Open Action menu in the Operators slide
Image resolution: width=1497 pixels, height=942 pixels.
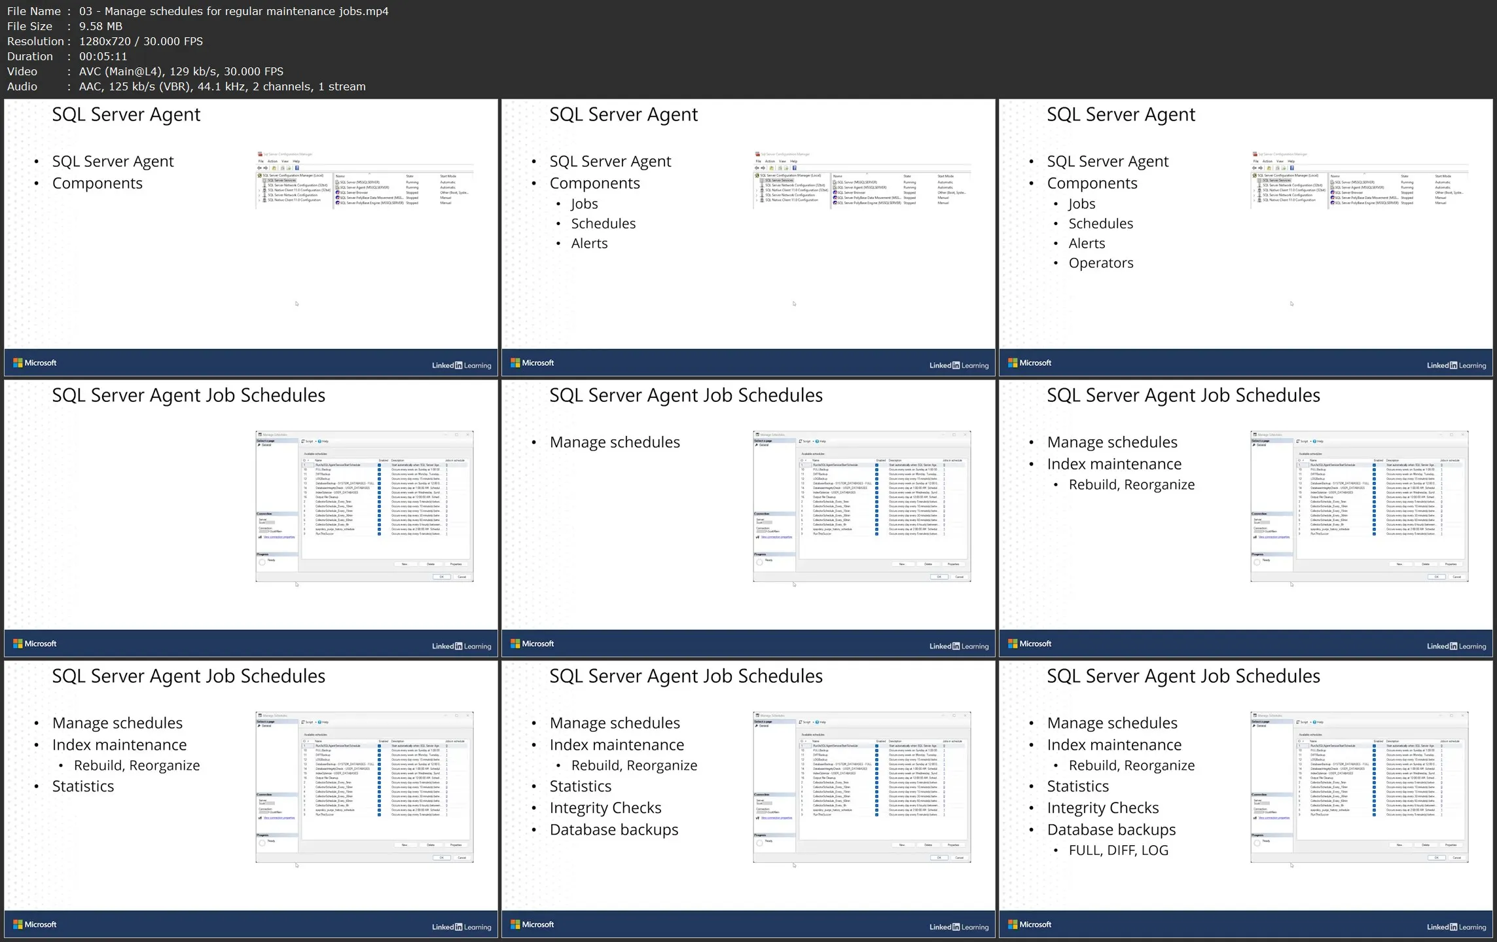point(1267,161)
